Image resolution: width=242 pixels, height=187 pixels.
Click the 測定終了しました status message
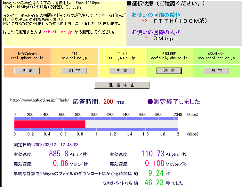[174, 102]
